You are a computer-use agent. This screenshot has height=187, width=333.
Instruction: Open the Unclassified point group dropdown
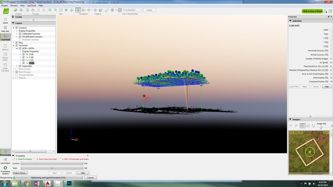click(x=133, y=10)
